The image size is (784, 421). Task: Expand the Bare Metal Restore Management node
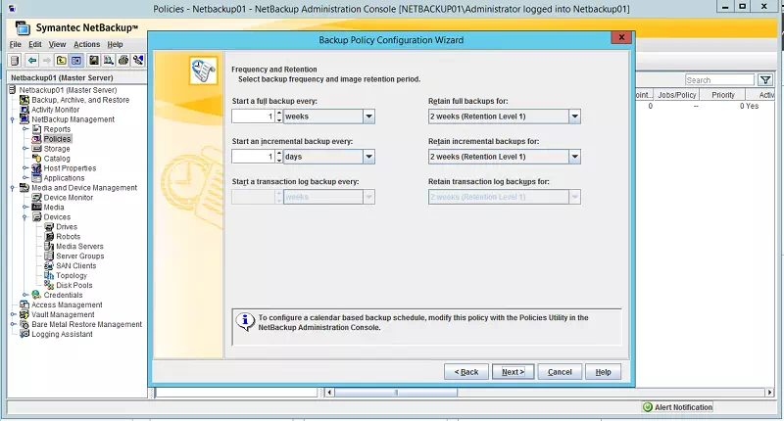(13, 324)
